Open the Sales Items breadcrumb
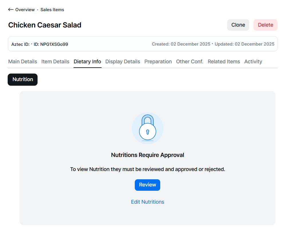 [x=52, y=10]
